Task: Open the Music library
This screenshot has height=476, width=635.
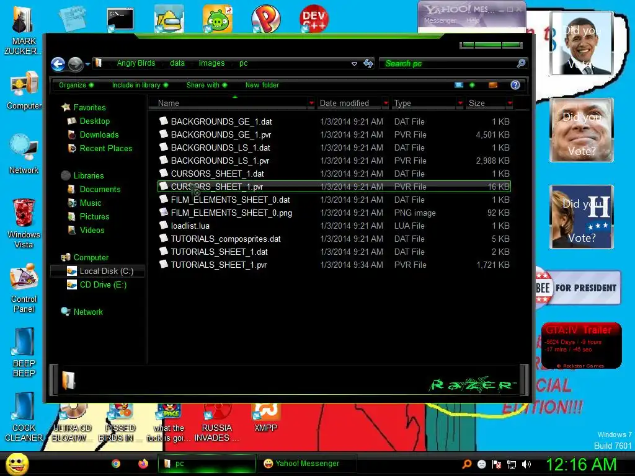Action: point(91,203)
